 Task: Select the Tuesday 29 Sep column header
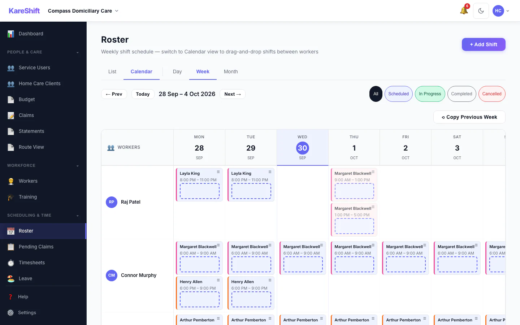pos(251,147)
